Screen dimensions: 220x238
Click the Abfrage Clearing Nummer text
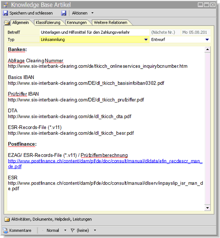[36, 61]
